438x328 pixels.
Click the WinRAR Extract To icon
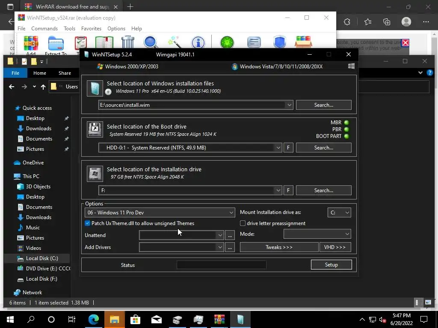coord(56,43)
